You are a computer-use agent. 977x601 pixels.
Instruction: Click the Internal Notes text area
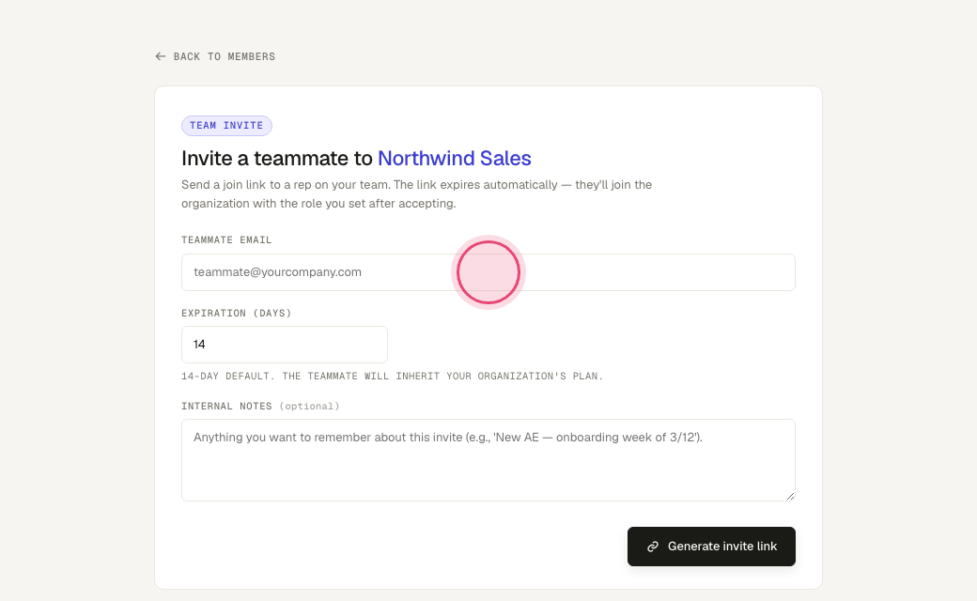(488, 460)
